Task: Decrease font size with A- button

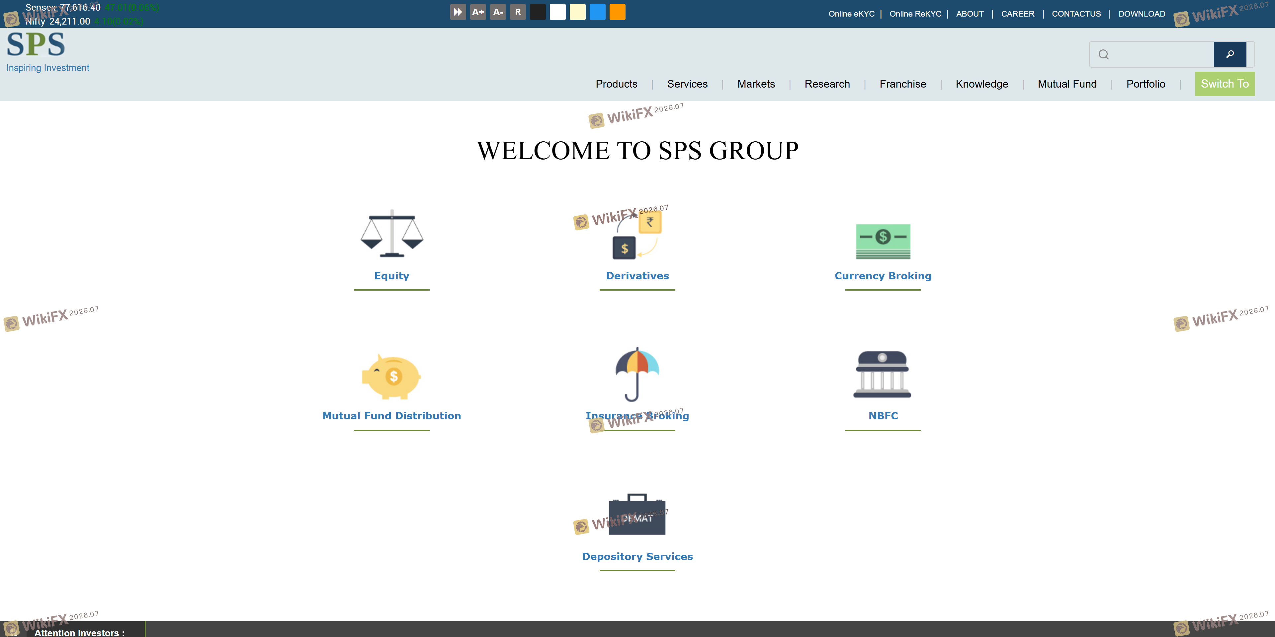Action: click(x=498, y=12)
